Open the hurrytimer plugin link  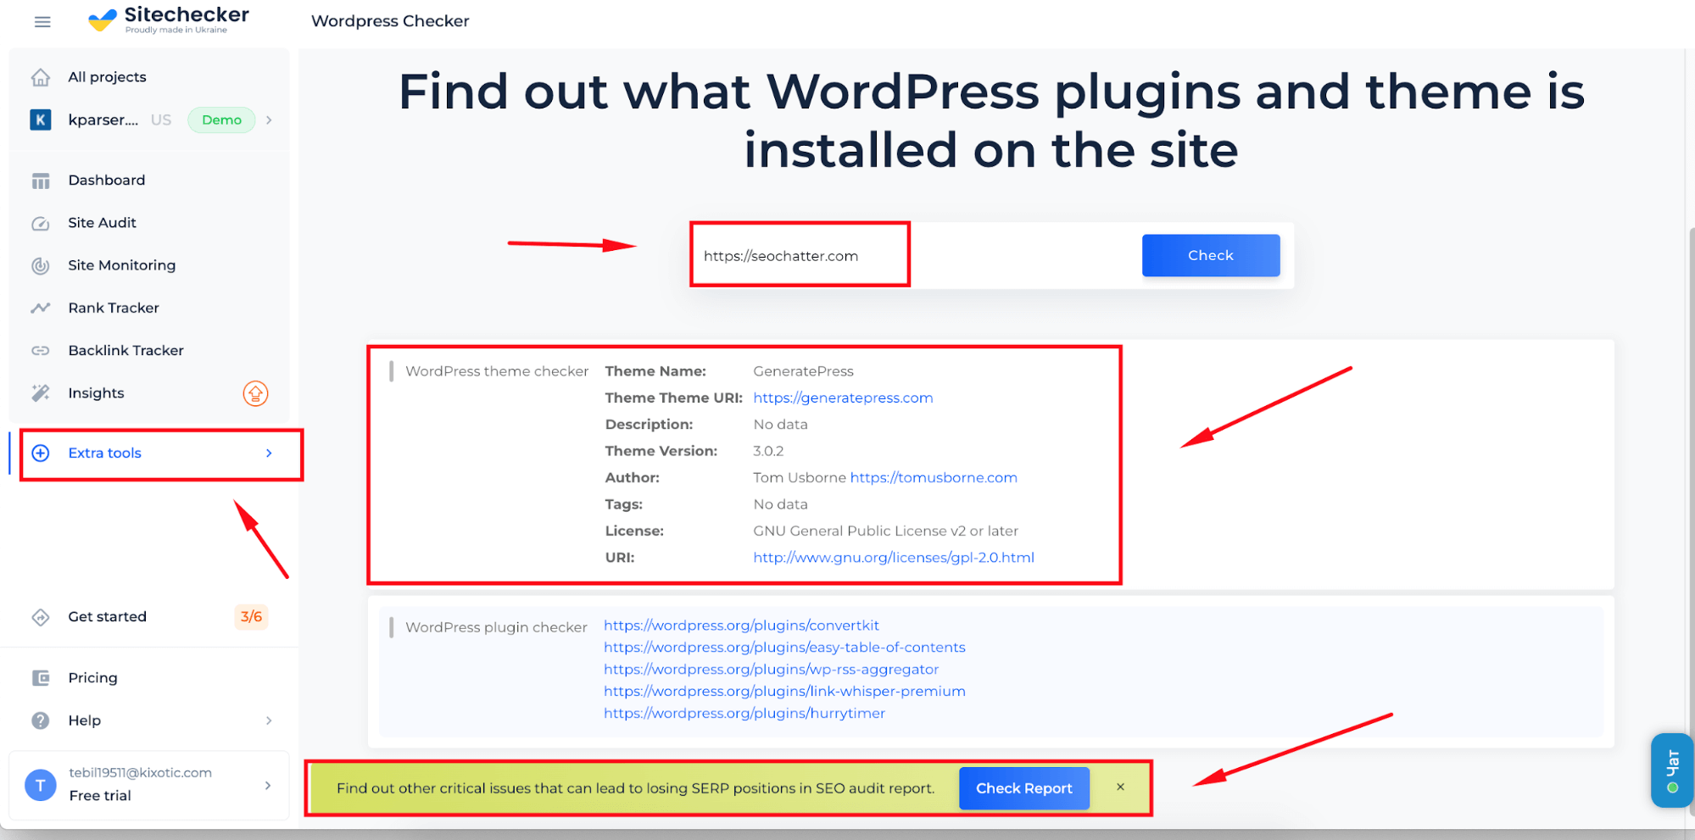(x=744, y=713)
